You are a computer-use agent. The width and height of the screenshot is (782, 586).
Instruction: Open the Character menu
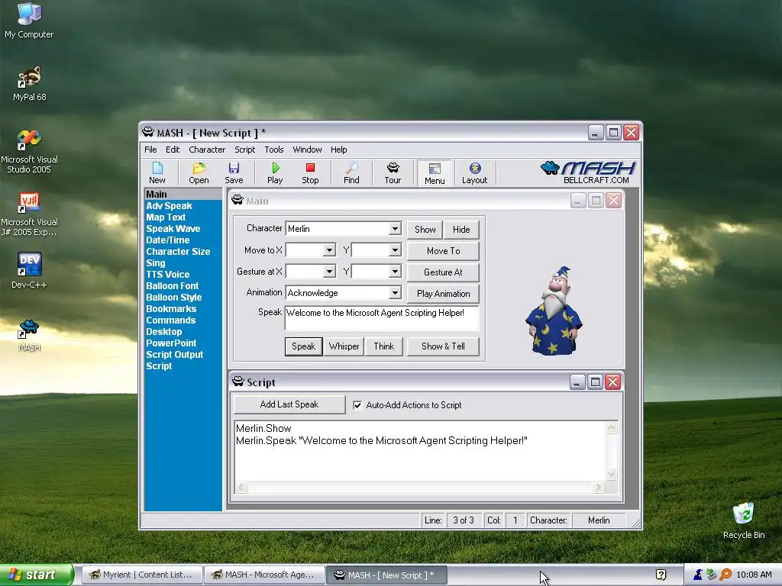pos(207,150)
